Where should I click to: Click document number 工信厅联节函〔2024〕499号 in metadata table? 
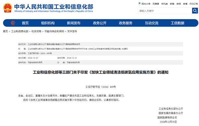[40, 53]
